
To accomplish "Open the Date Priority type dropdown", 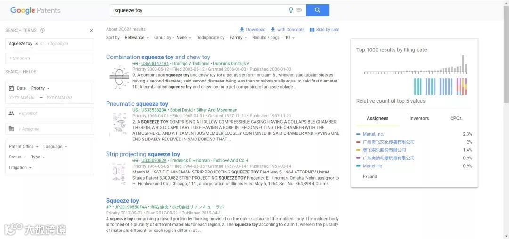I will [40, 88].
